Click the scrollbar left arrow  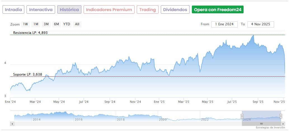(12, 124)
